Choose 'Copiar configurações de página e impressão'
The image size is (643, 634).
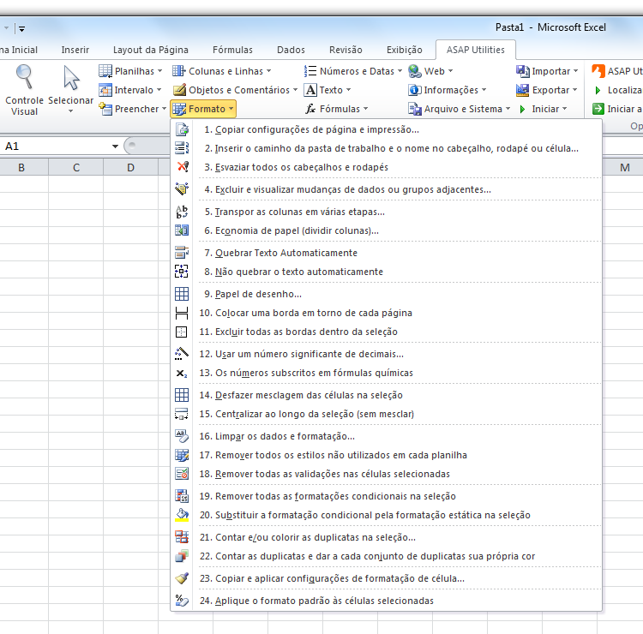click(x=387, y=129)
